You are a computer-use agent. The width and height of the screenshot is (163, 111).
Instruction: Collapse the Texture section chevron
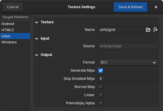37,22
